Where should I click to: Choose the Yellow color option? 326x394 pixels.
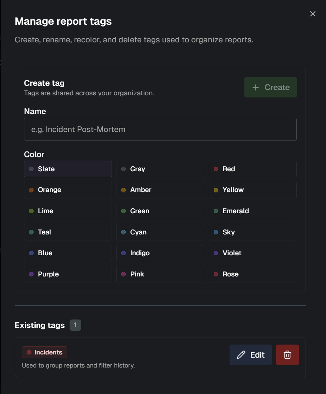pos(252,190)
